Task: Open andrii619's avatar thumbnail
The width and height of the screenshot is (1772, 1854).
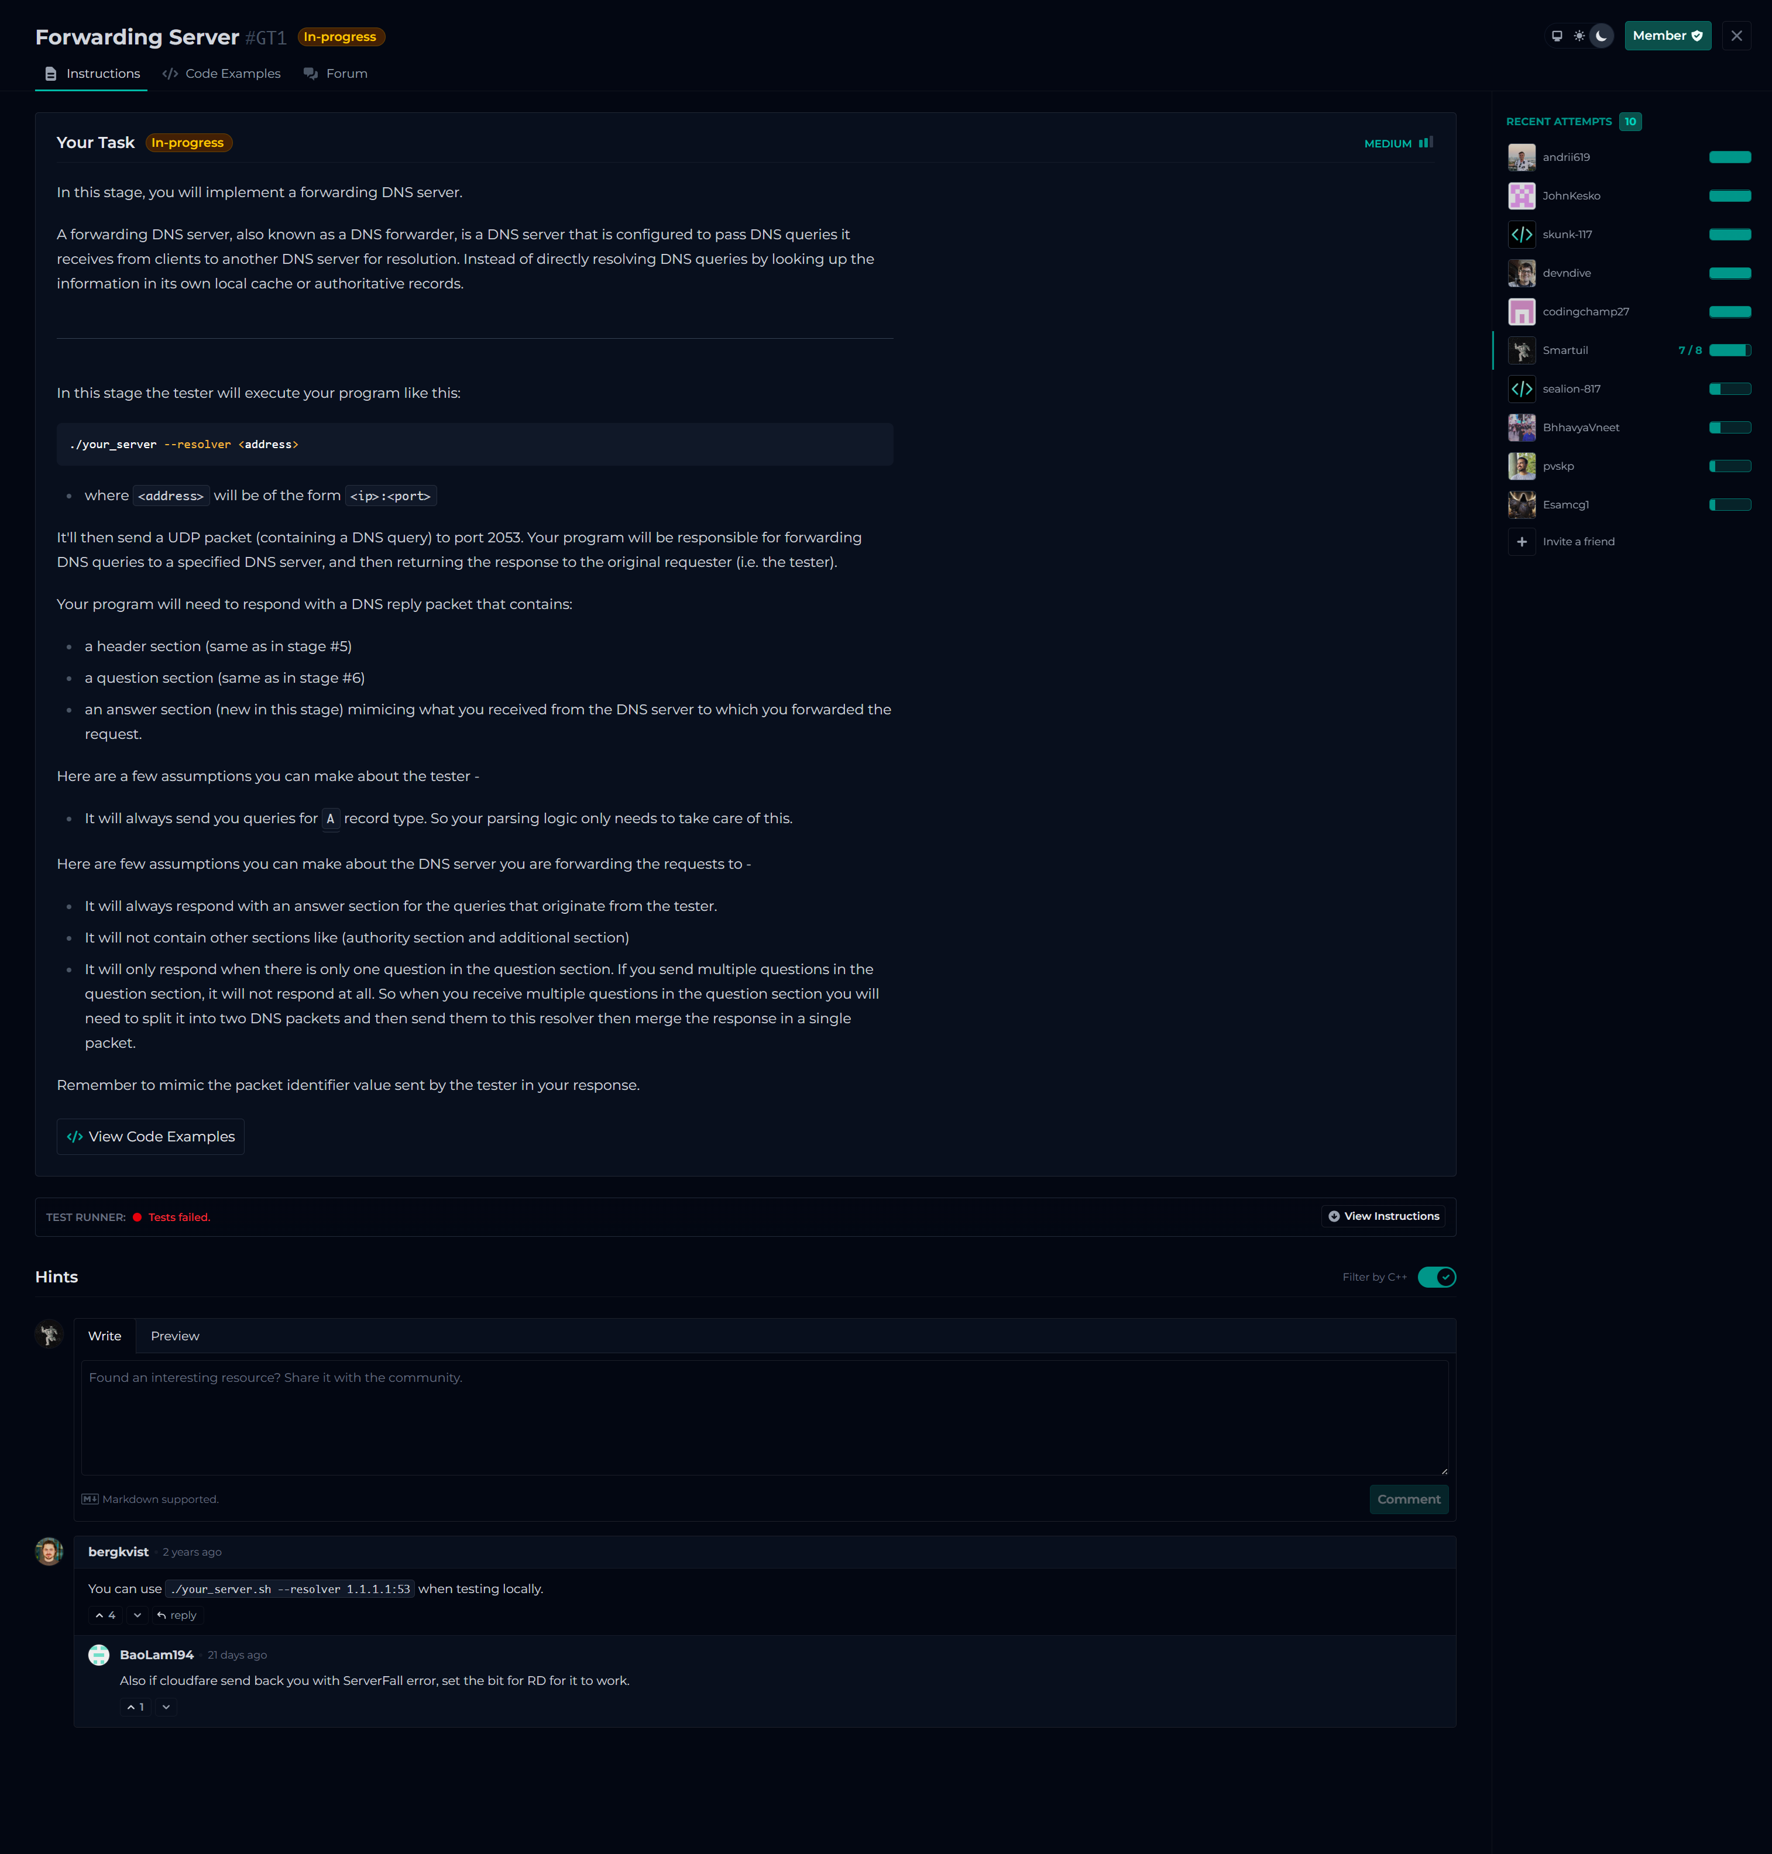Action: click(x=1521, y=157)
